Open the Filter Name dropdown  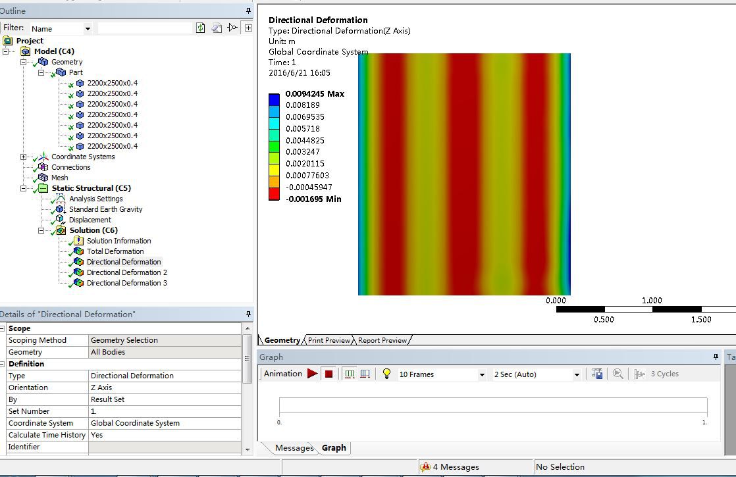(88, 29)
